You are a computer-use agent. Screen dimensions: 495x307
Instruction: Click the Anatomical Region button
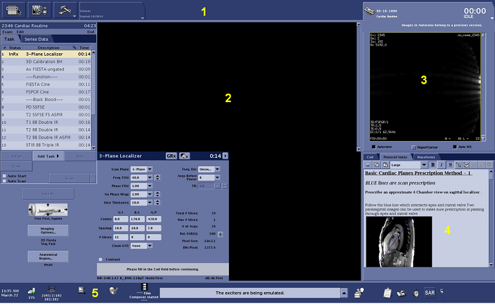coord(48,256)
